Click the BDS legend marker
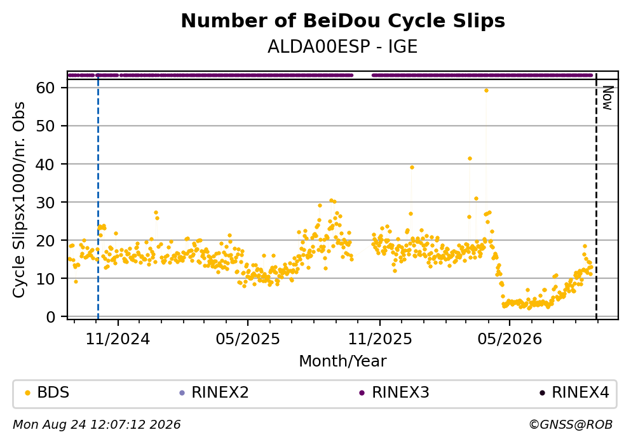 tap(27, 393)
